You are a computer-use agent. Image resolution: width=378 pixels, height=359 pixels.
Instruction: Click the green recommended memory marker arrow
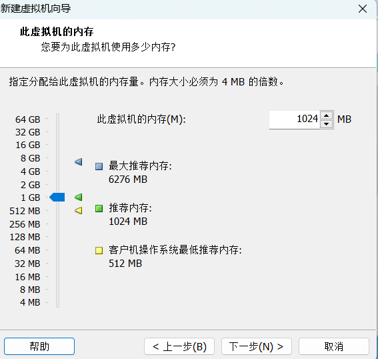79,197
